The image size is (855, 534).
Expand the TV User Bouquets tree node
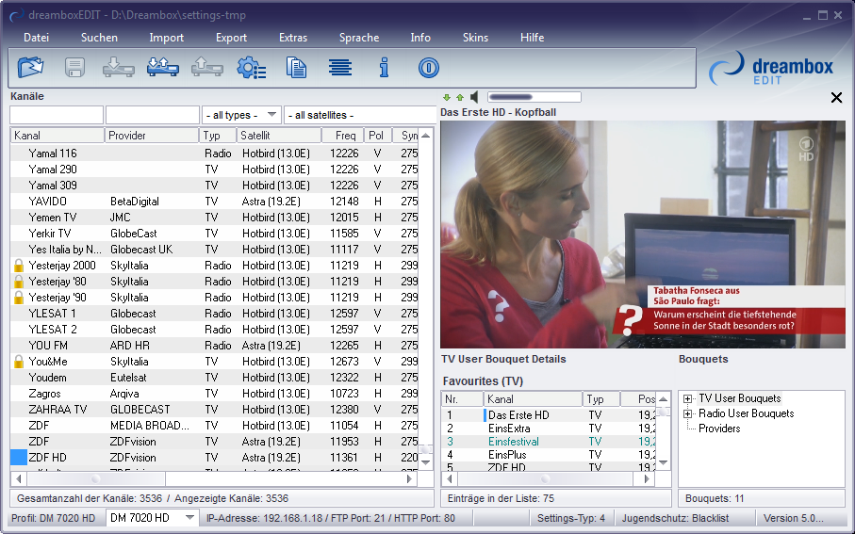pos(687,398)
